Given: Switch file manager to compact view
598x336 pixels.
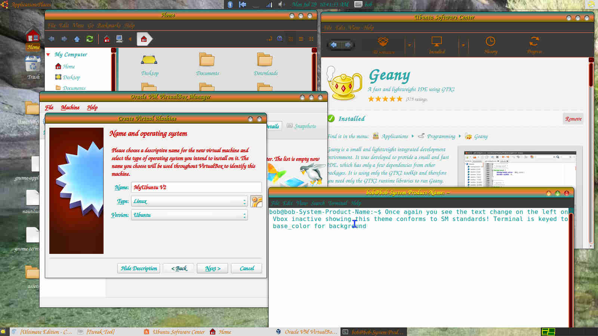Looking at the screenshot, I should [x=311, y=39].
